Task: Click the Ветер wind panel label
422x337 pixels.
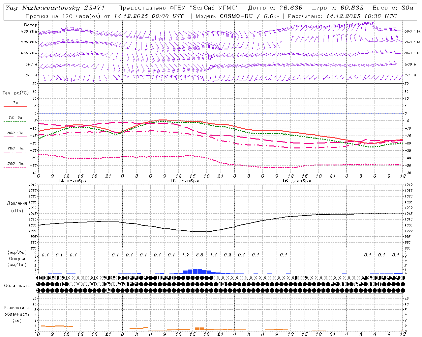Action: [x=31, y=25]
